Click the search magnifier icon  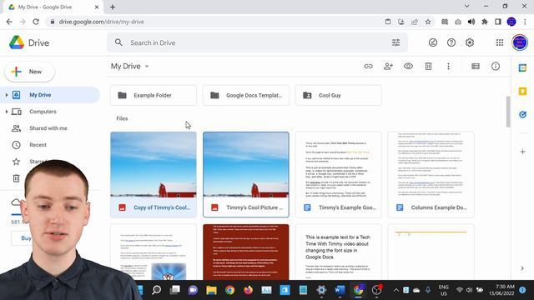(118, 42)
